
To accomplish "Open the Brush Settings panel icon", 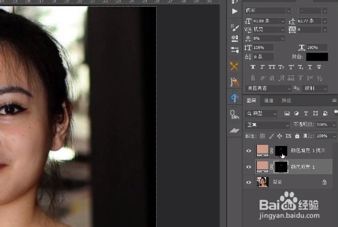I will tap(235, 28).
